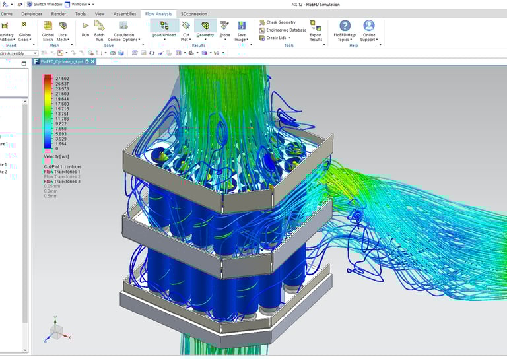Image resolution: width=507 pixels, height=363 pixels.
Task: Open the Window menu in title bar
Action: 79,4
